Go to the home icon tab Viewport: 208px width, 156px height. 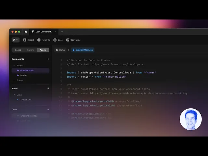click(26, 32)
